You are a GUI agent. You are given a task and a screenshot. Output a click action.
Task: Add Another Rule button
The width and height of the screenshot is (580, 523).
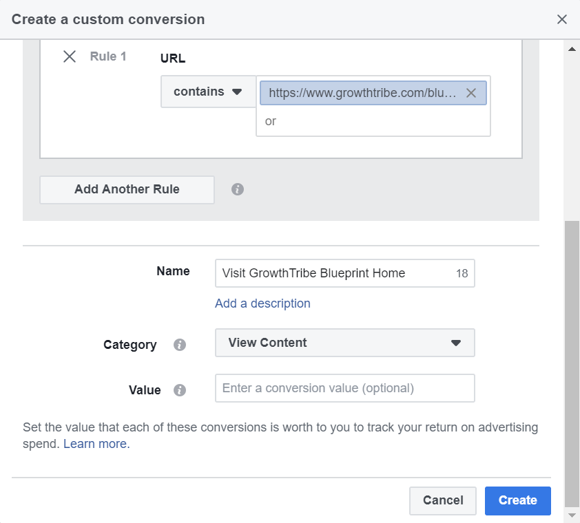(x=127, y=190)
